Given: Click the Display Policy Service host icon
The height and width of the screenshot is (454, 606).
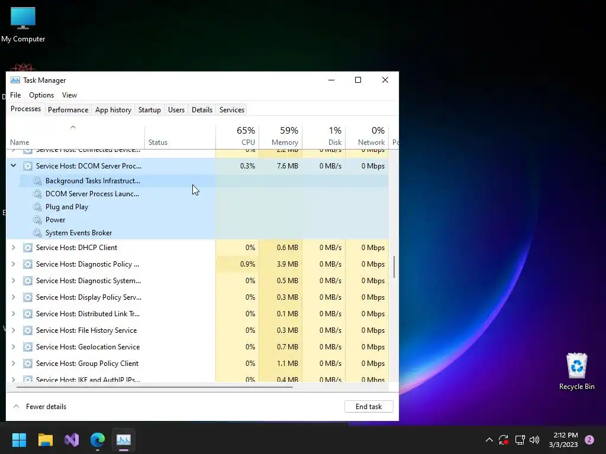Looking at the screenshot, I should tap(27, 297).
